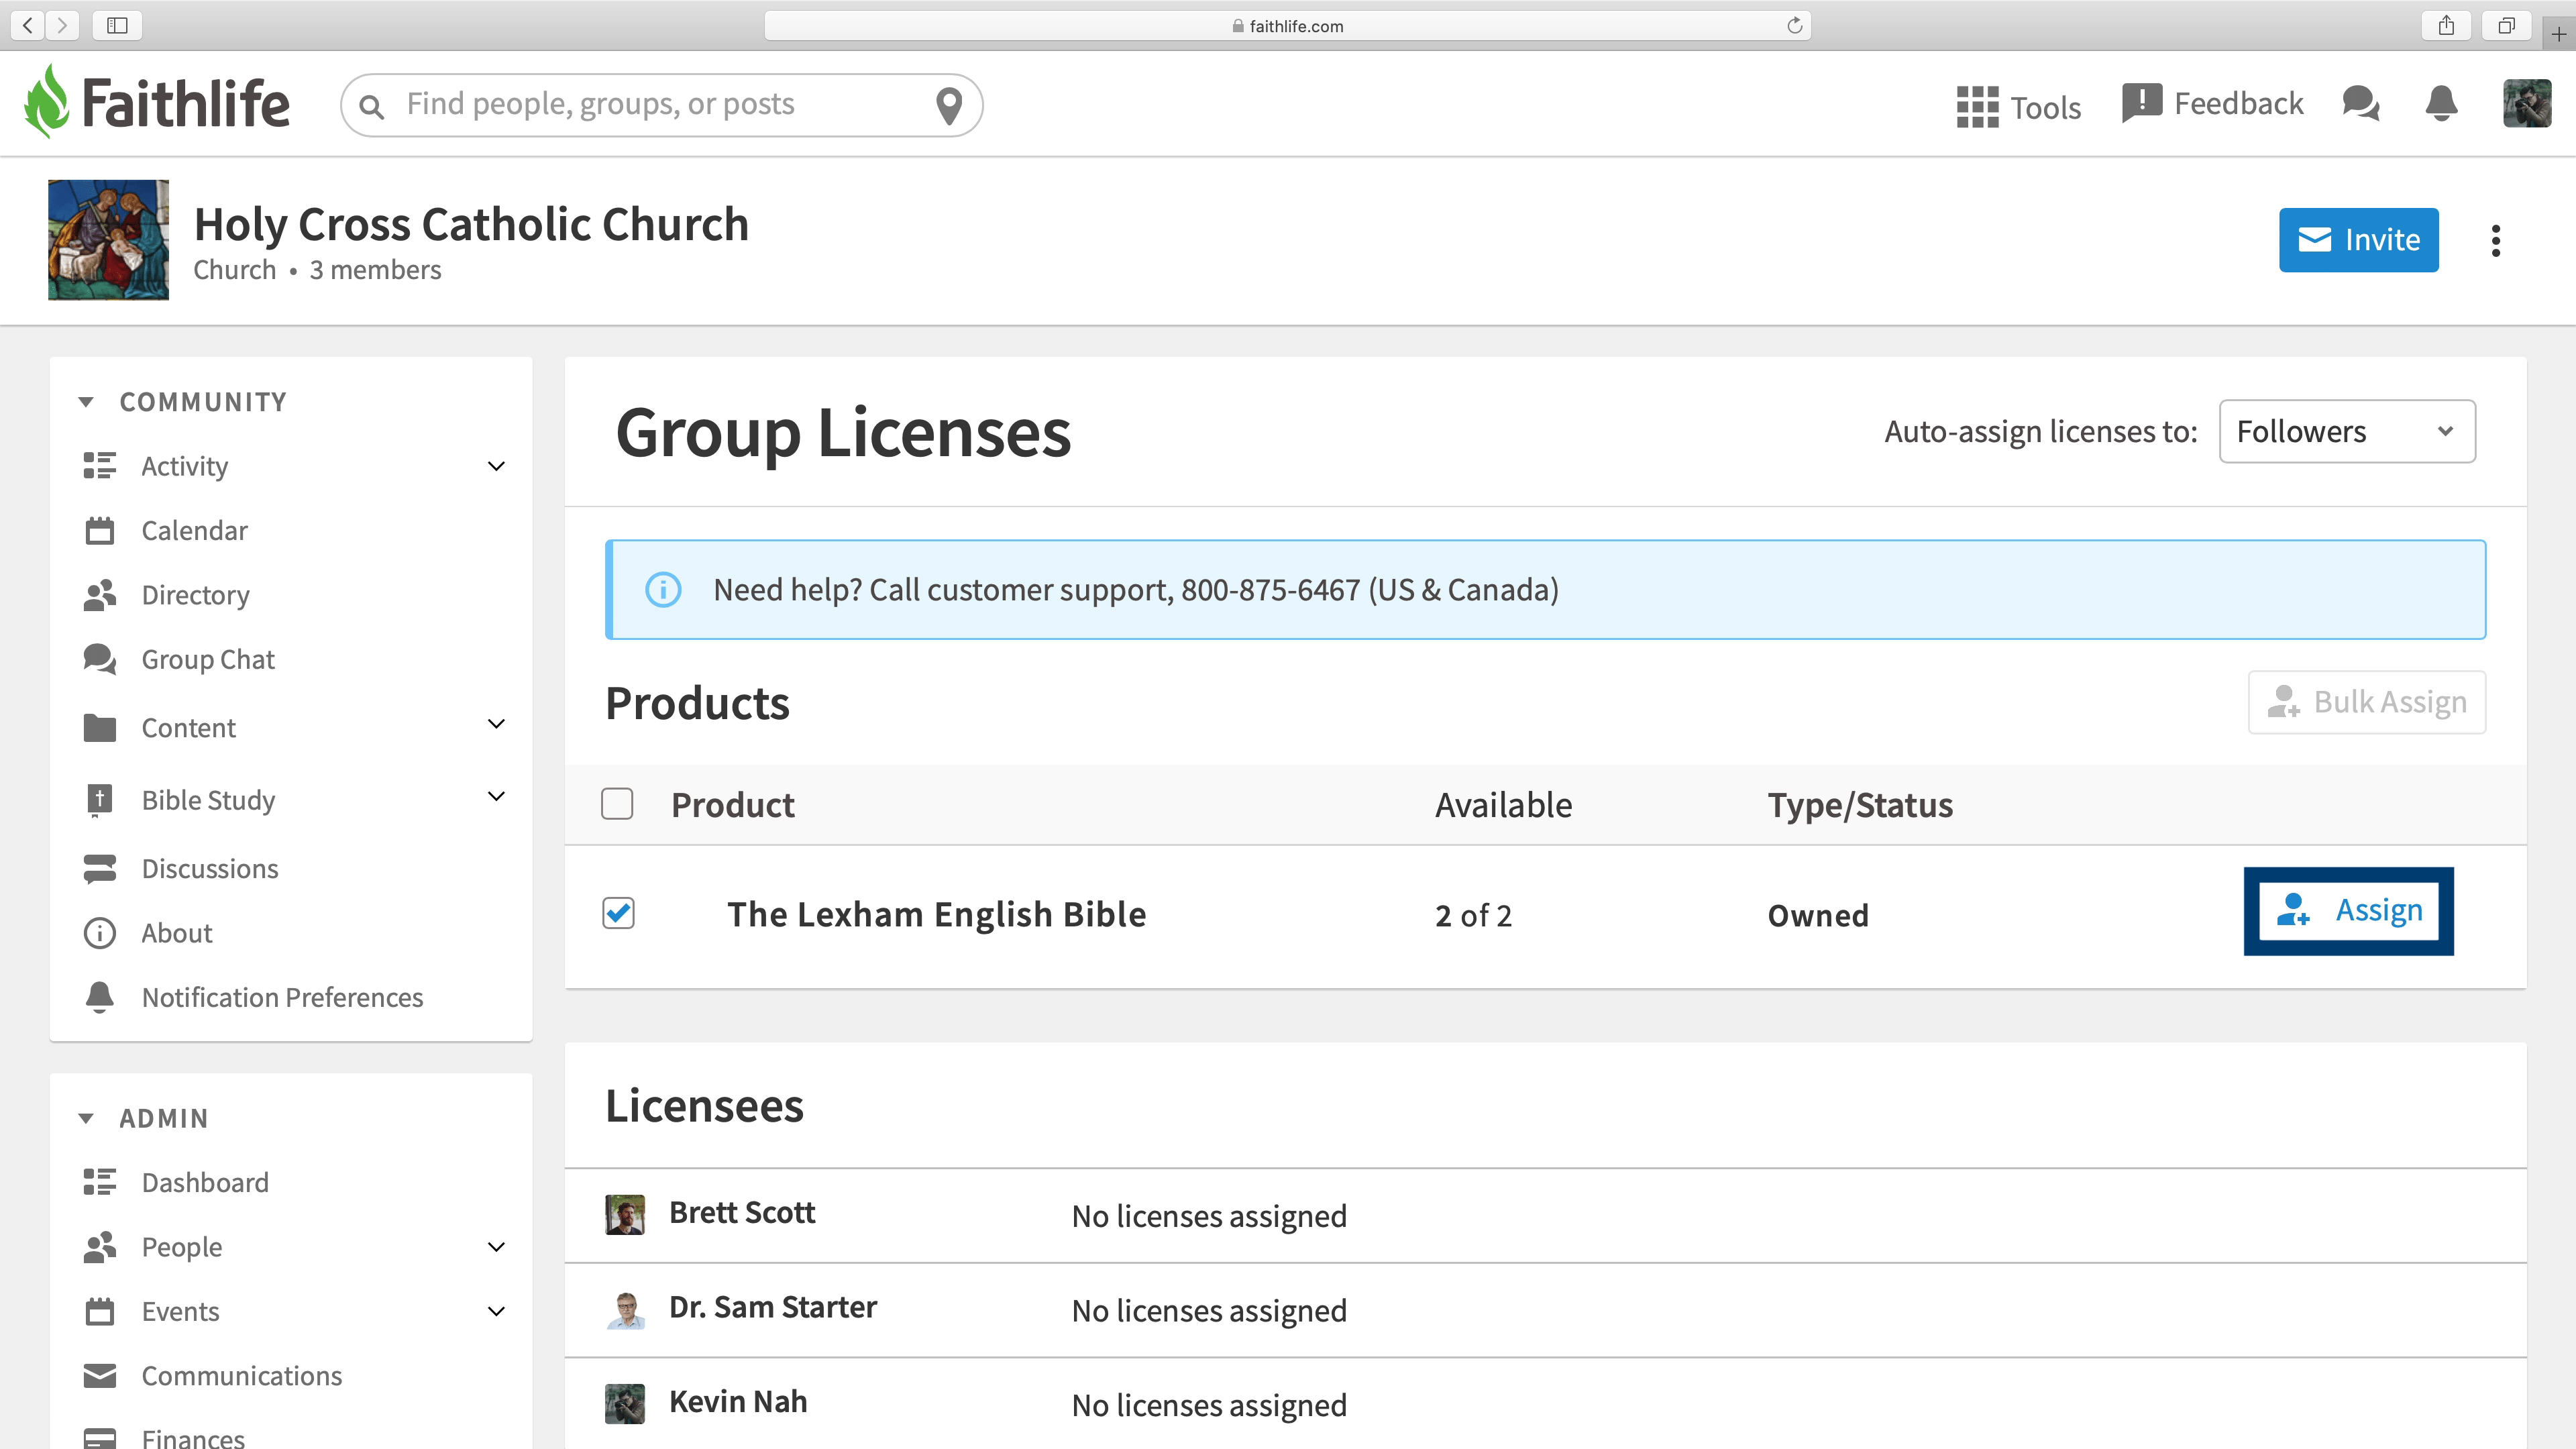Click the Notification Preferences bell icon
The image size is (2576, 1449).
[99, 997]
